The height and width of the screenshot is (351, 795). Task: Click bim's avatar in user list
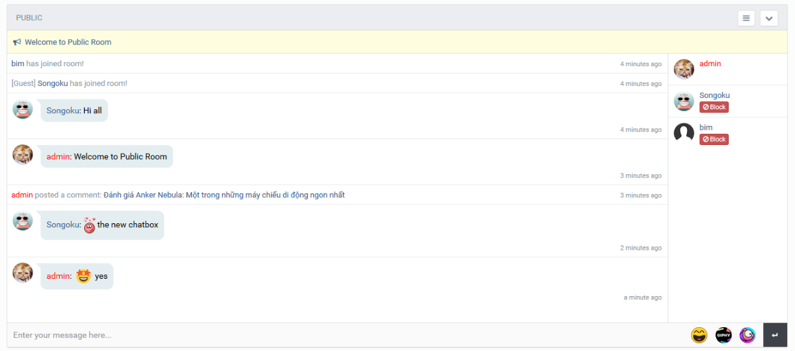684,133
